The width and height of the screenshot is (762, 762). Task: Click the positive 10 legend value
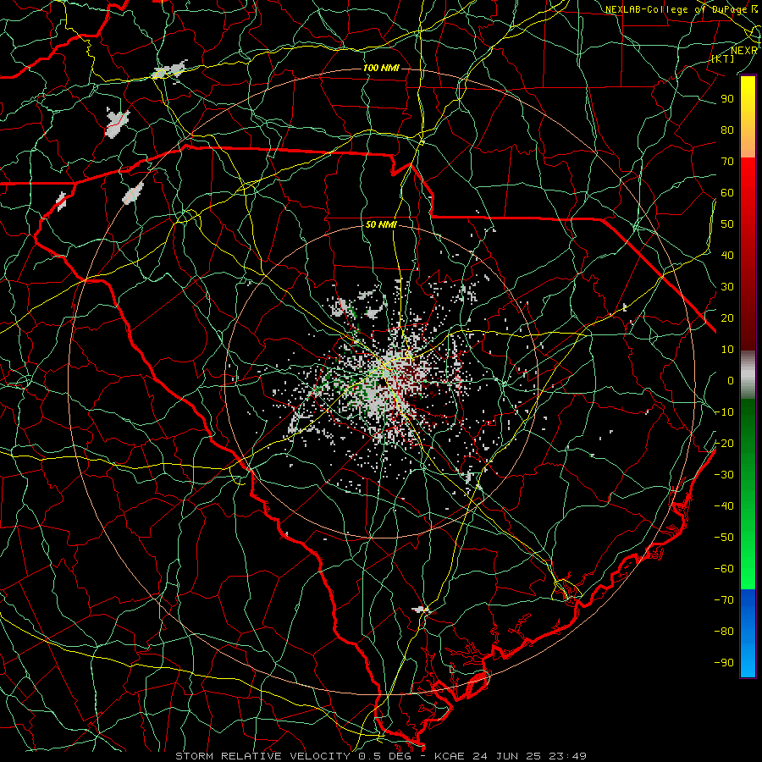(727, 350)
